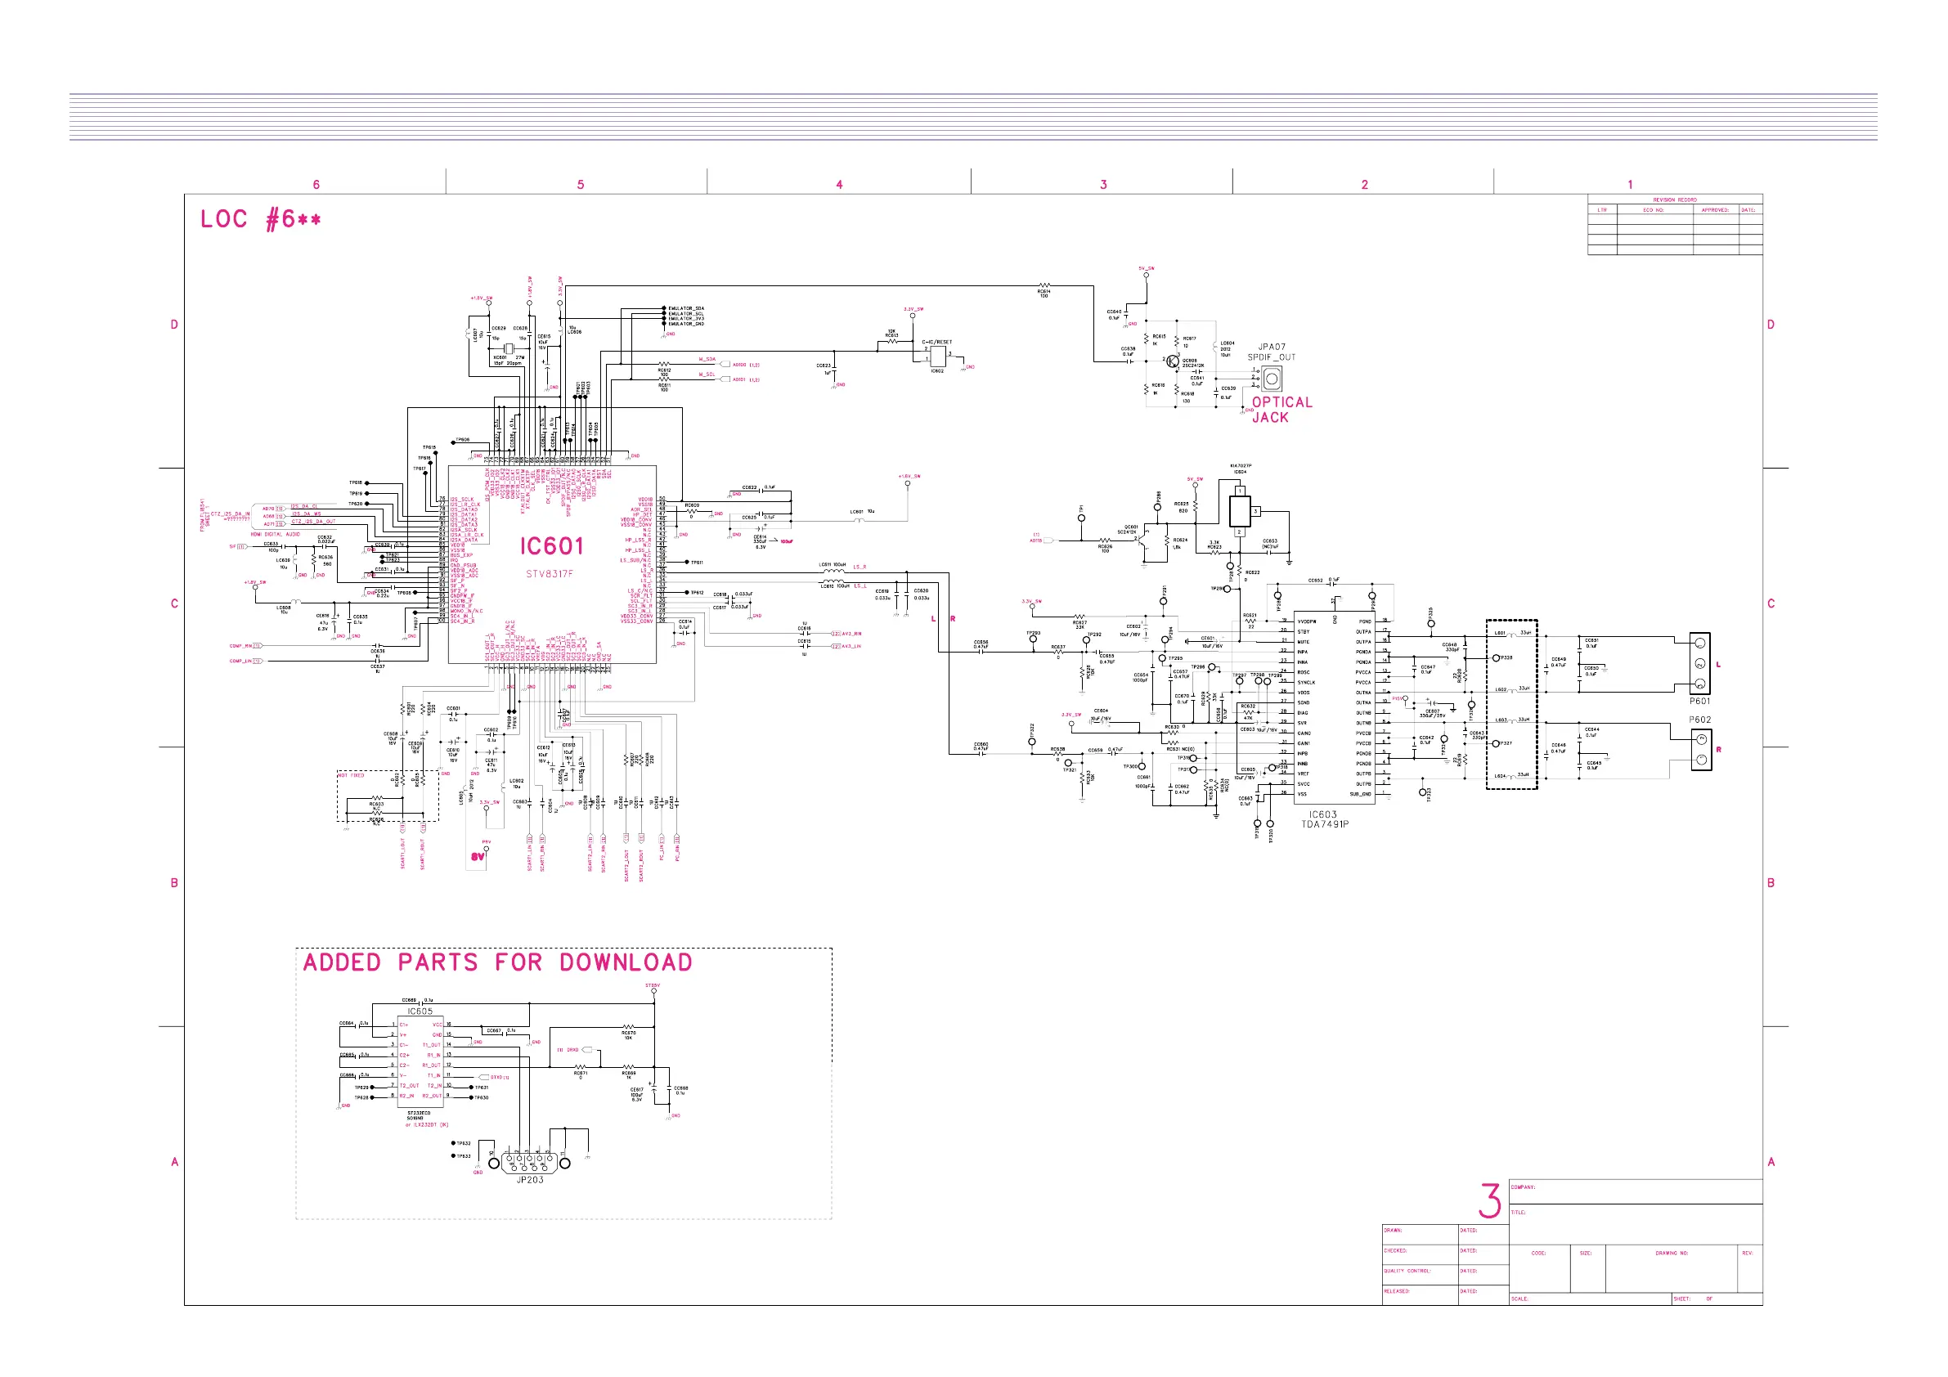Click the IC604 KIA7027P regulator symbol
The height and width of the screenshot is (1377, 1948).
pyautogui.click(x=1240, y=511)
